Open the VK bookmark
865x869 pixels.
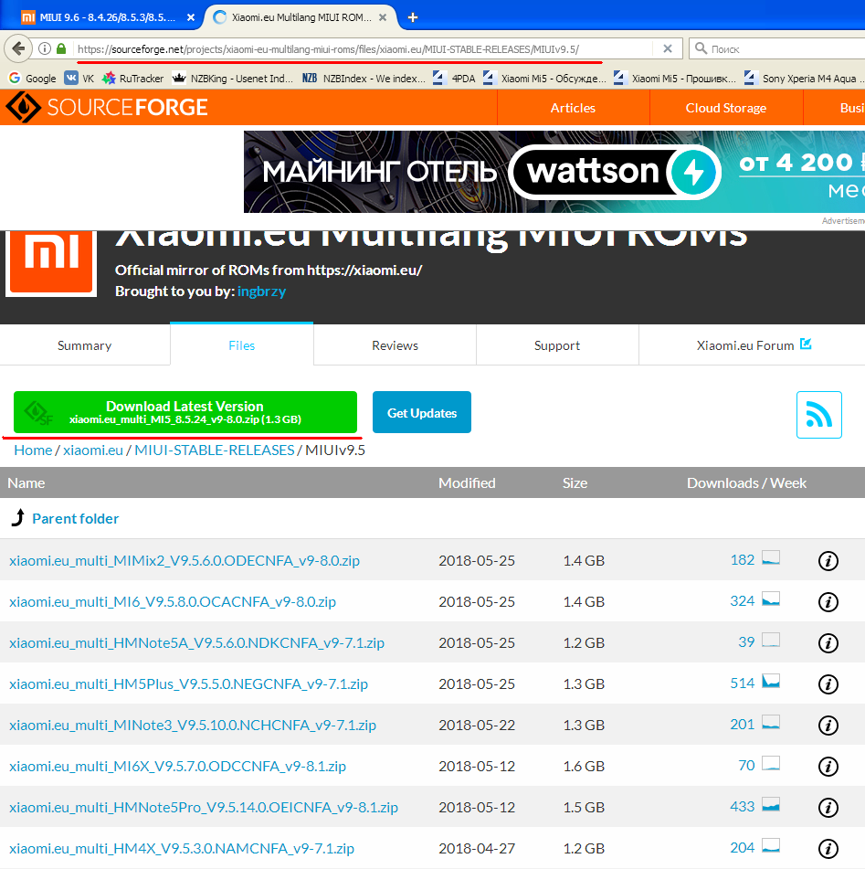79,79
